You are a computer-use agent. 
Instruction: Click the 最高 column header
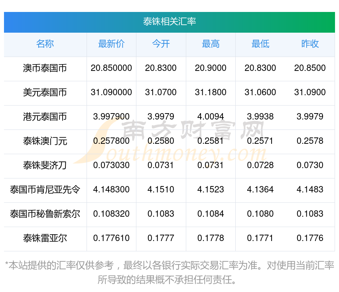pyautogui.click(x=211, y=44)
